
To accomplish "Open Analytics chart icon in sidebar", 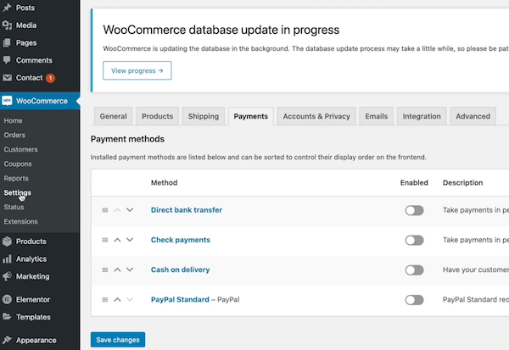I will tap(8, 259).
